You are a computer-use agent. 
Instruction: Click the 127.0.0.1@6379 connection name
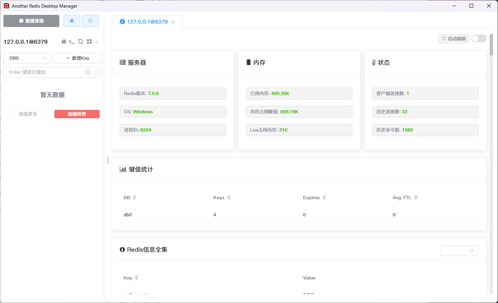coord(25,42)
